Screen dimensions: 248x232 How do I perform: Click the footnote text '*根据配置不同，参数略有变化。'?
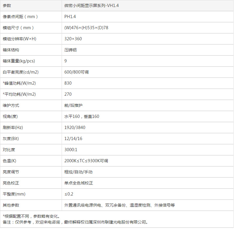[32, 216]
